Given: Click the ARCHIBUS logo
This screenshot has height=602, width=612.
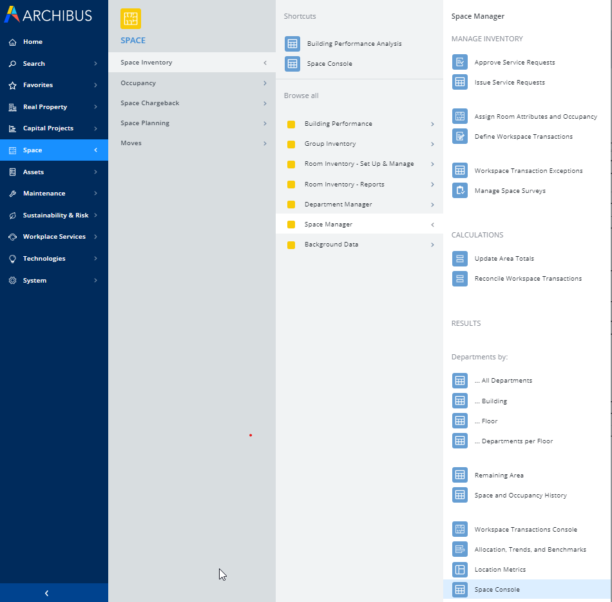Looking at the screenshot, I should (x=48, y=15).
